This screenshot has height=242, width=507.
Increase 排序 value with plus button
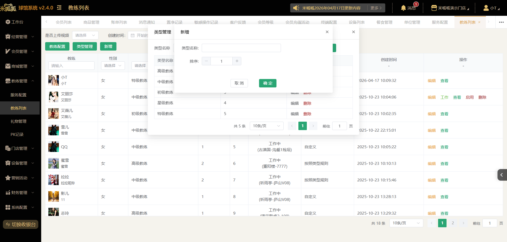click(x=237, y=61)
